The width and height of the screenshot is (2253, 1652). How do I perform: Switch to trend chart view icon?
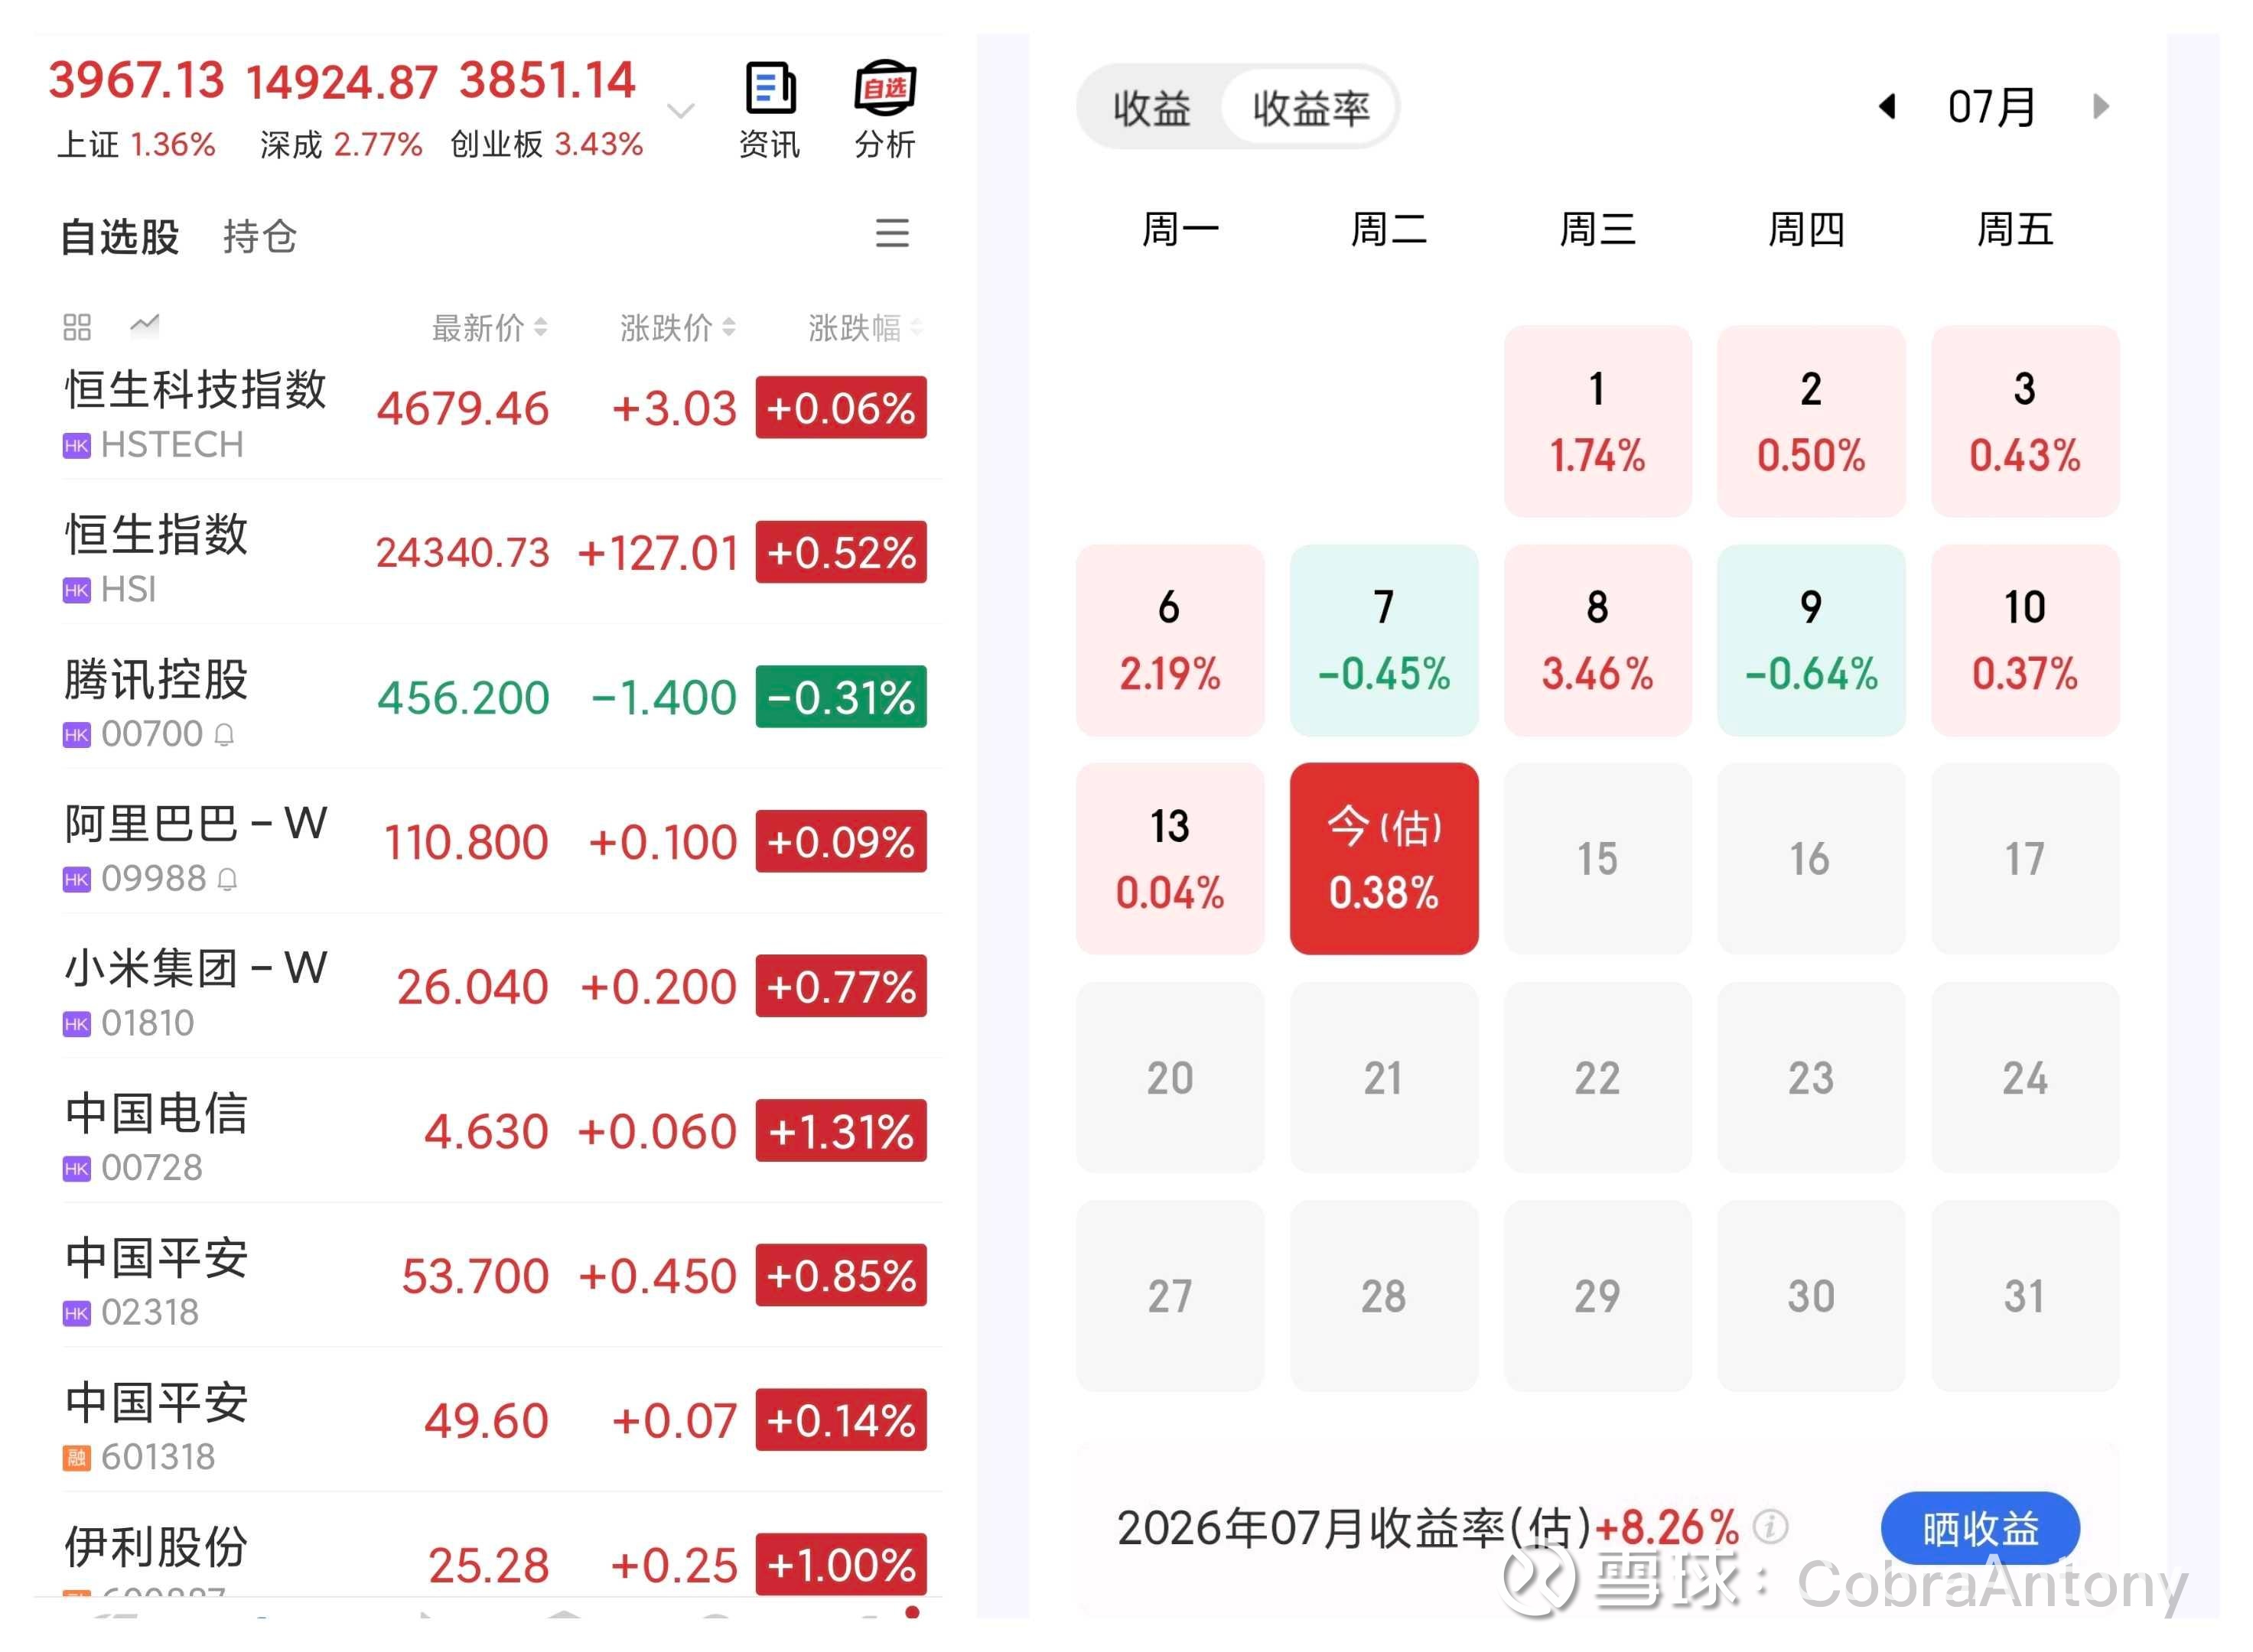coord(144,325)
